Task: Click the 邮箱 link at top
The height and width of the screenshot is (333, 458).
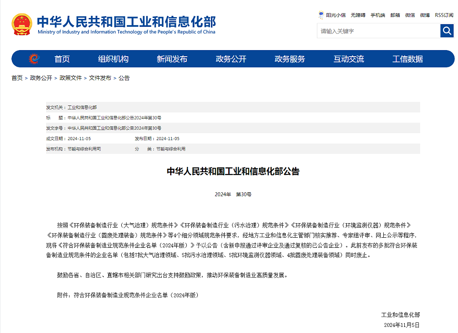Action: pyautogui.click(x=395, y=15)
